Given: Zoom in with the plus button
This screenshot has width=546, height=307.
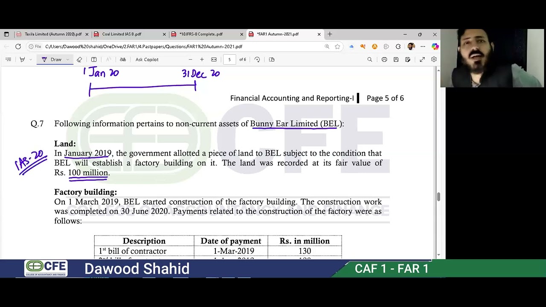Looking at the screenshot, I should click(x=202, y=60).
